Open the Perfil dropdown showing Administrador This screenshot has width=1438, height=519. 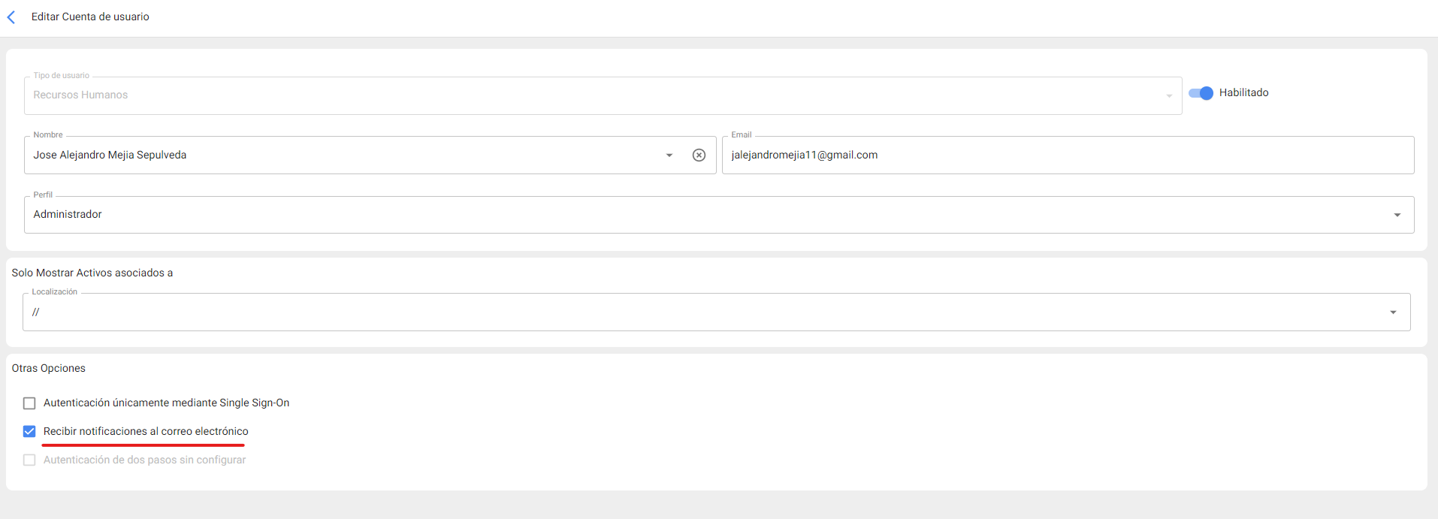pyautogui.click(x=676, y=215)
